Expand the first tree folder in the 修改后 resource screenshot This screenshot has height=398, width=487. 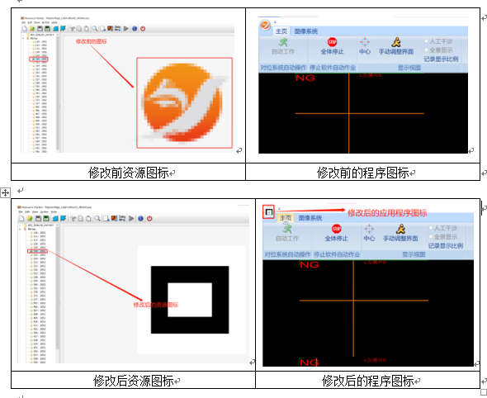pyautogui.click(x=21, y=225)
